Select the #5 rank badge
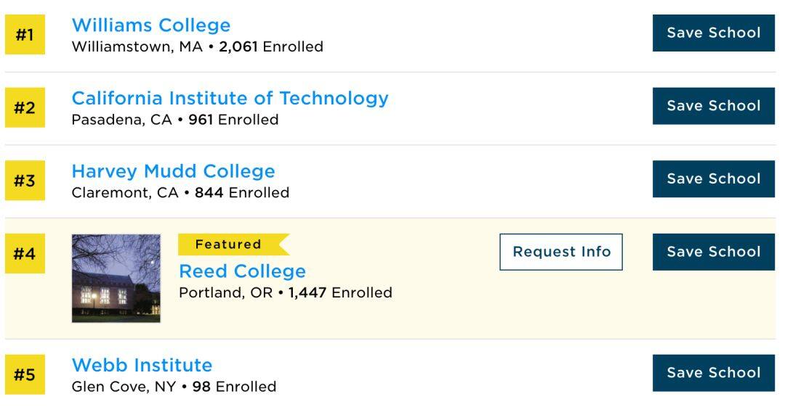 (x=25, y=374)
